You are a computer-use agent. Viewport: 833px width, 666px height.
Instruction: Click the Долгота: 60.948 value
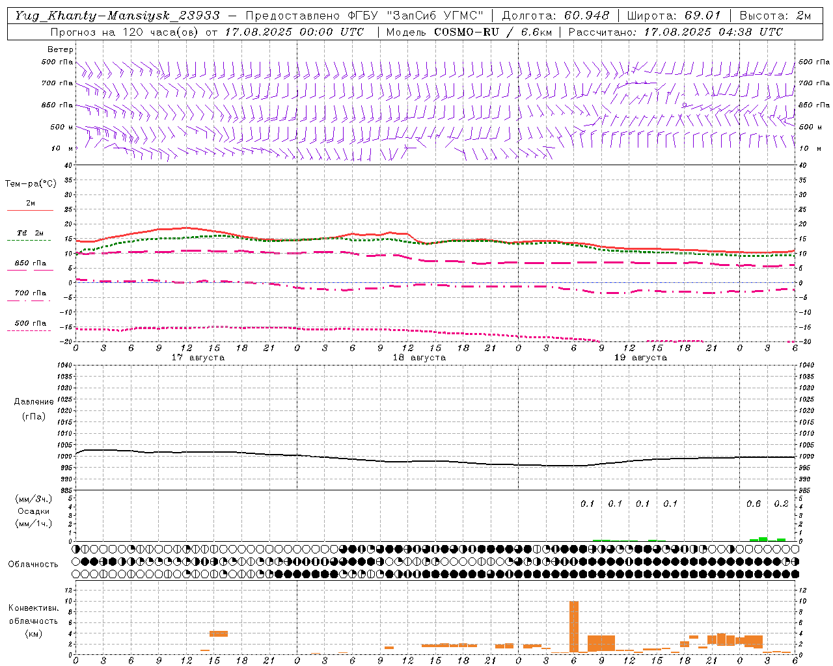(556, 16)
